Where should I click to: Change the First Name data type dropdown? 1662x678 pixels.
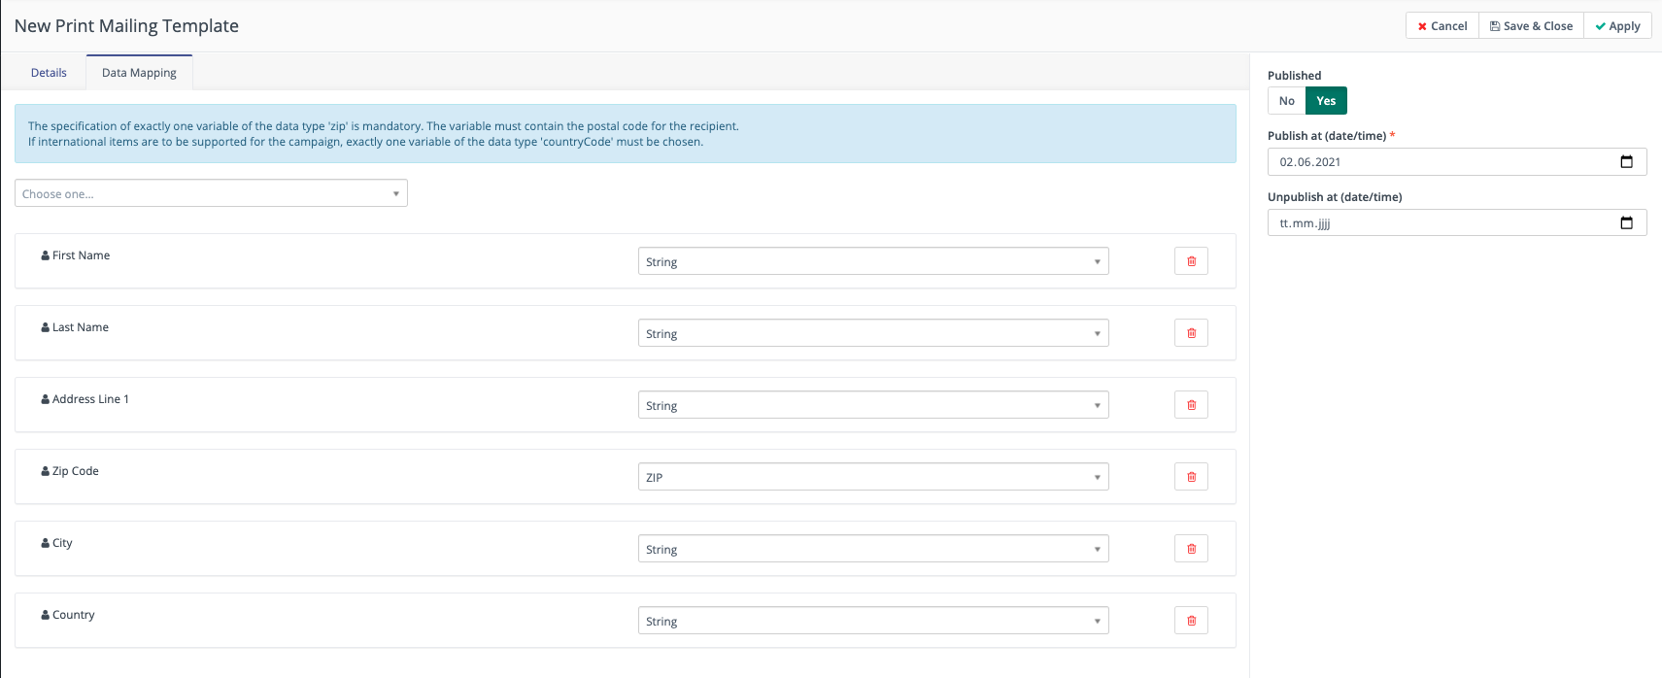(x=872, y=261)
